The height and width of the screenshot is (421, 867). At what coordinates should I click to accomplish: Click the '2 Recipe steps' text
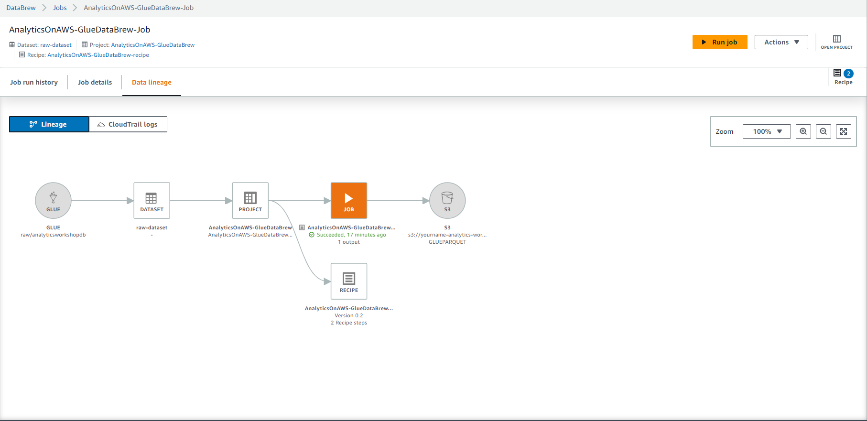[349, 323]
